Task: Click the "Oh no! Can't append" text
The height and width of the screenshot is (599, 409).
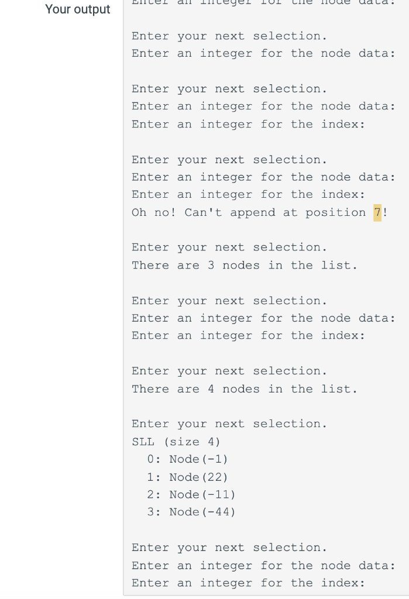Action: [x=204, y=212]
